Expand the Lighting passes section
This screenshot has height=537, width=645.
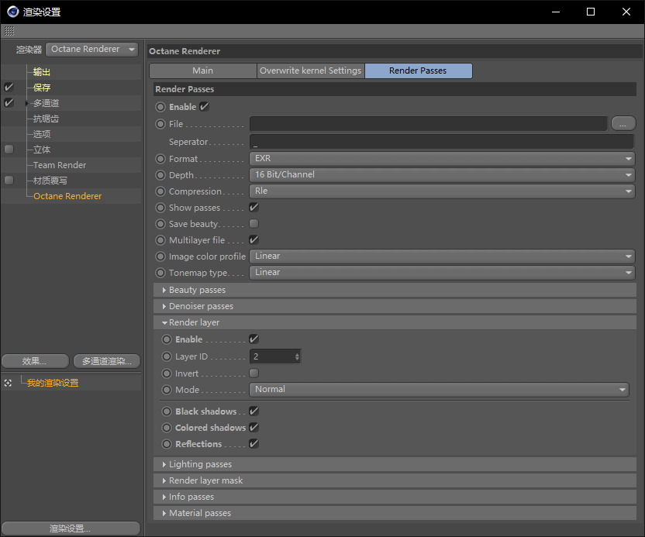[x=395, y=464]
